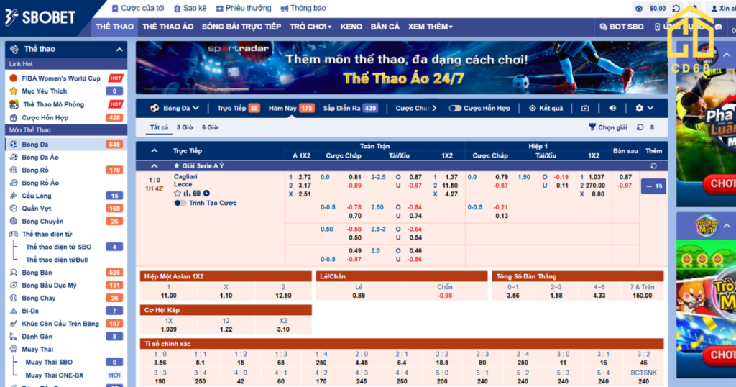Click the SBOBET logo
The height and width of the screenshot is (387, 736).
click(x=40, y=18)
